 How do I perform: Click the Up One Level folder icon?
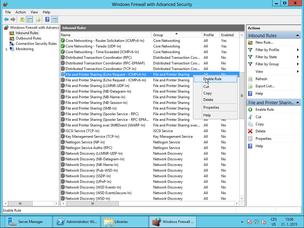[22, 20]
